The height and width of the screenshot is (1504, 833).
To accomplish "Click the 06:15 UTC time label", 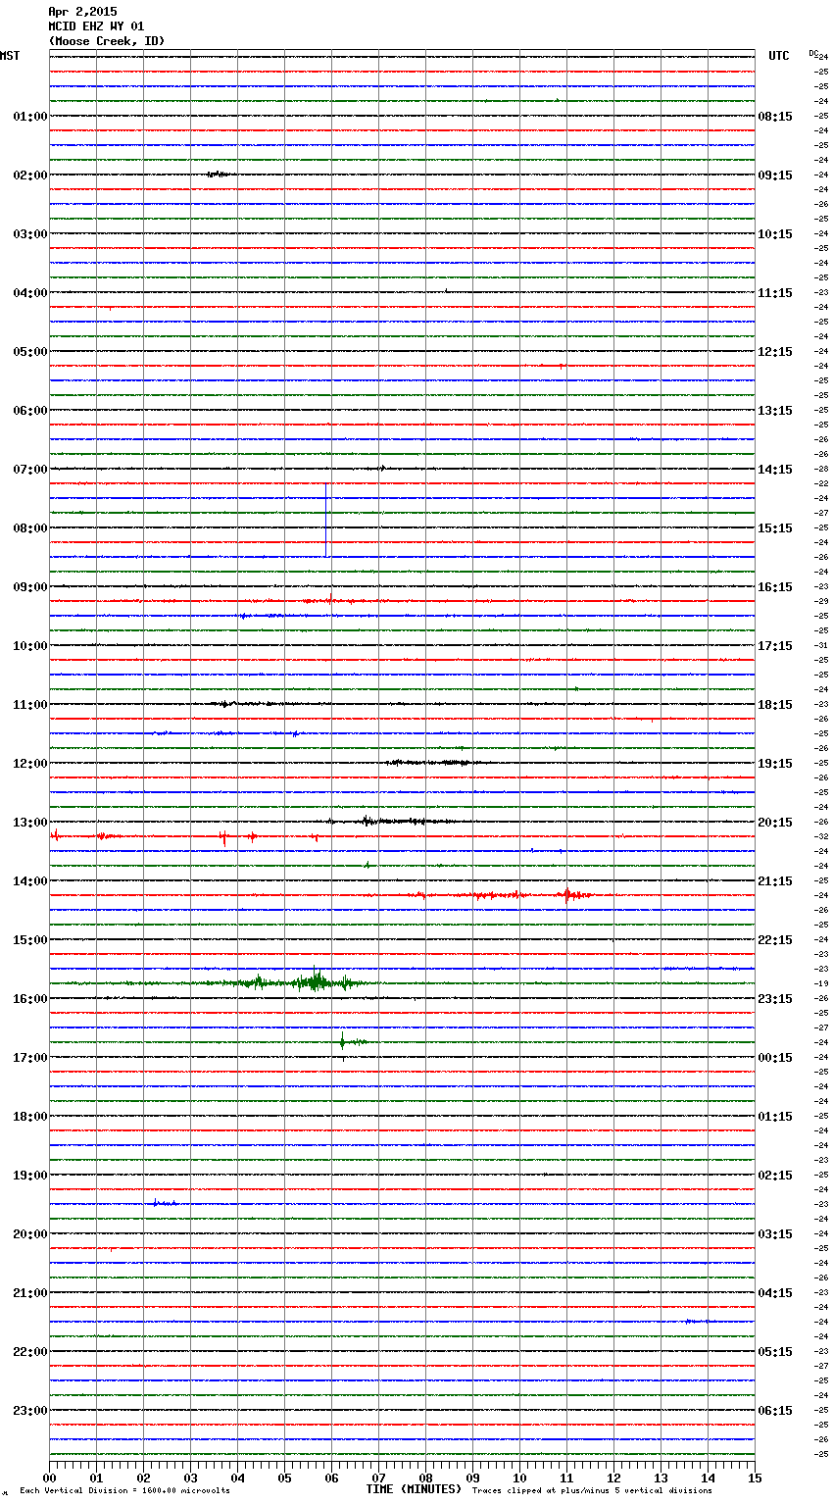I will 775,1411.
